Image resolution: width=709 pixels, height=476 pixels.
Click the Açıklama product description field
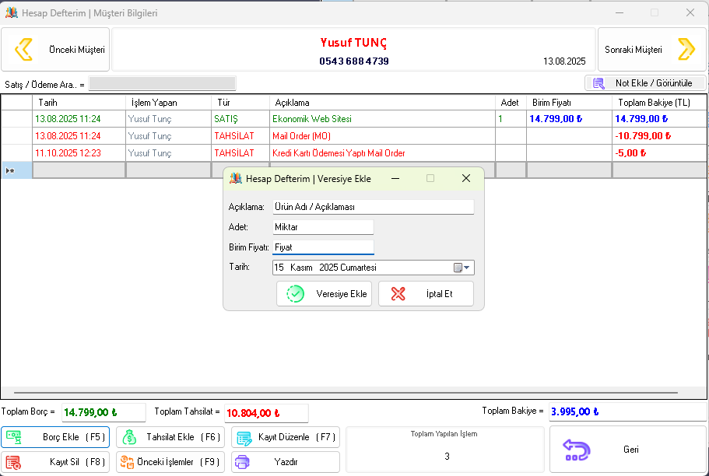373,207
